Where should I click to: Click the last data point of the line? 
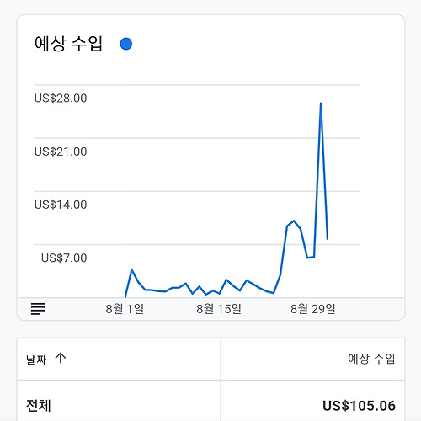point(327,239)
